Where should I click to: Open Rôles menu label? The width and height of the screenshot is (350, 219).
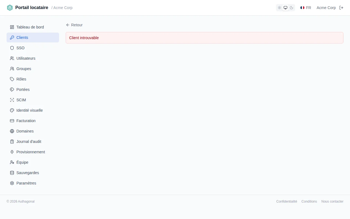coord(21,79)
